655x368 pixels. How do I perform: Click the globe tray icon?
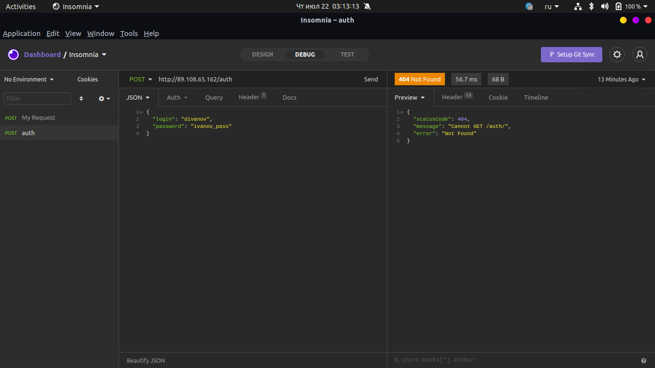point(529,6)
